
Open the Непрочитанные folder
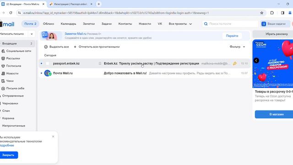(x=13, y=126)
